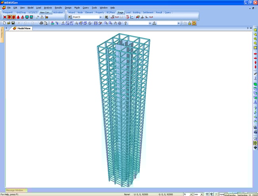Screen dimensions: 258x196
Task: Switch to the Result toolbar tab
Action: [x=159, y=12]
